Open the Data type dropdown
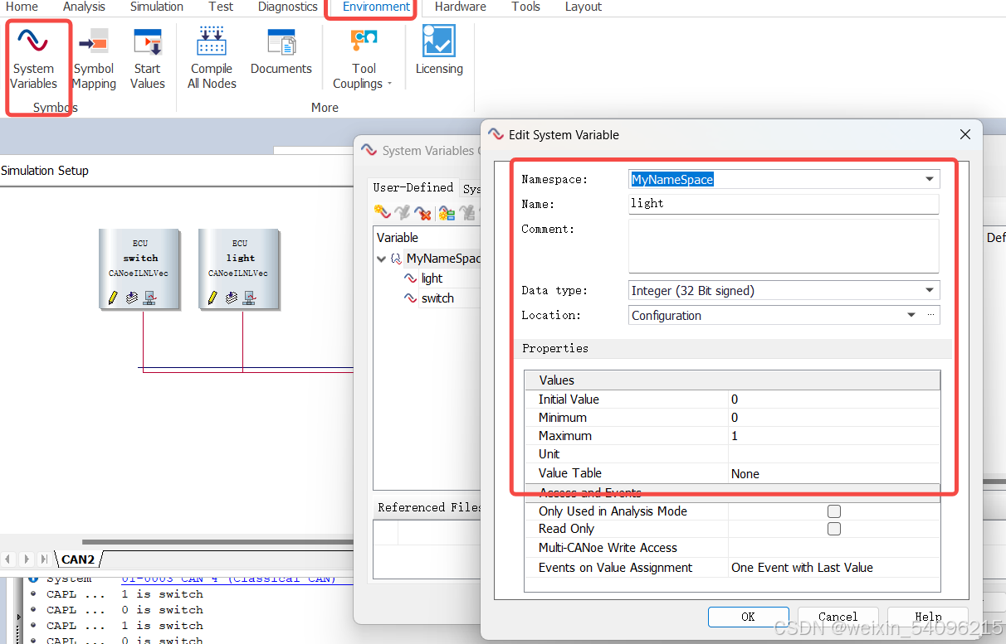 [x=930, y=290]
